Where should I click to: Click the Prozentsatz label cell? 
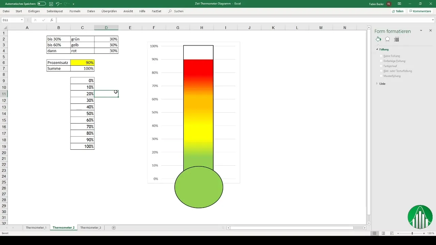point(59,63)
